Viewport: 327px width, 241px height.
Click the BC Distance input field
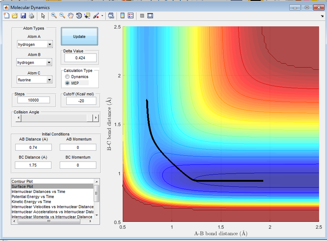coord(33,165)
